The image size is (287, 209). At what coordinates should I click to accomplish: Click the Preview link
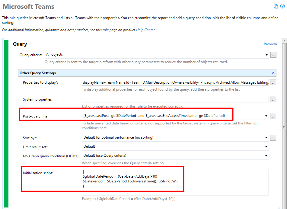[270, 44]
